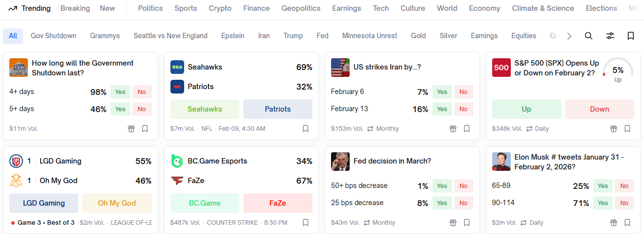Click Monthly recurrence on US strikes Iran card
Viewport: 644px width, 234px height.
pyautogui.click(x=383, y=129)
